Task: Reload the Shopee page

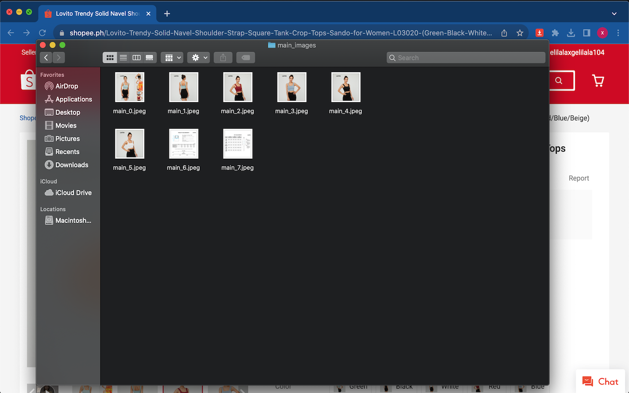Action: click(42, 33)
